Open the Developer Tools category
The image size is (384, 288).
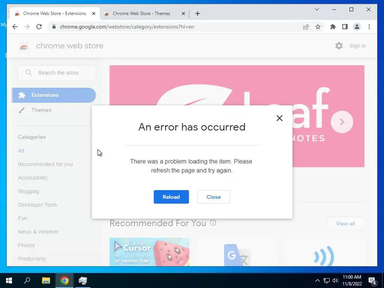(37, 205)
